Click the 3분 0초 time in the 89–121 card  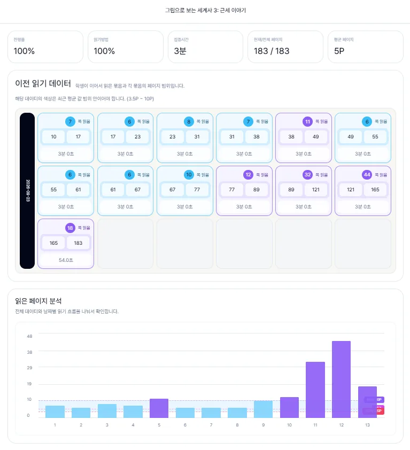point(304,207)
